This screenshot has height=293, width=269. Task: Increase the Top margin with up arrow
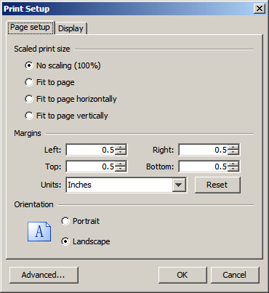click(121, 164)
